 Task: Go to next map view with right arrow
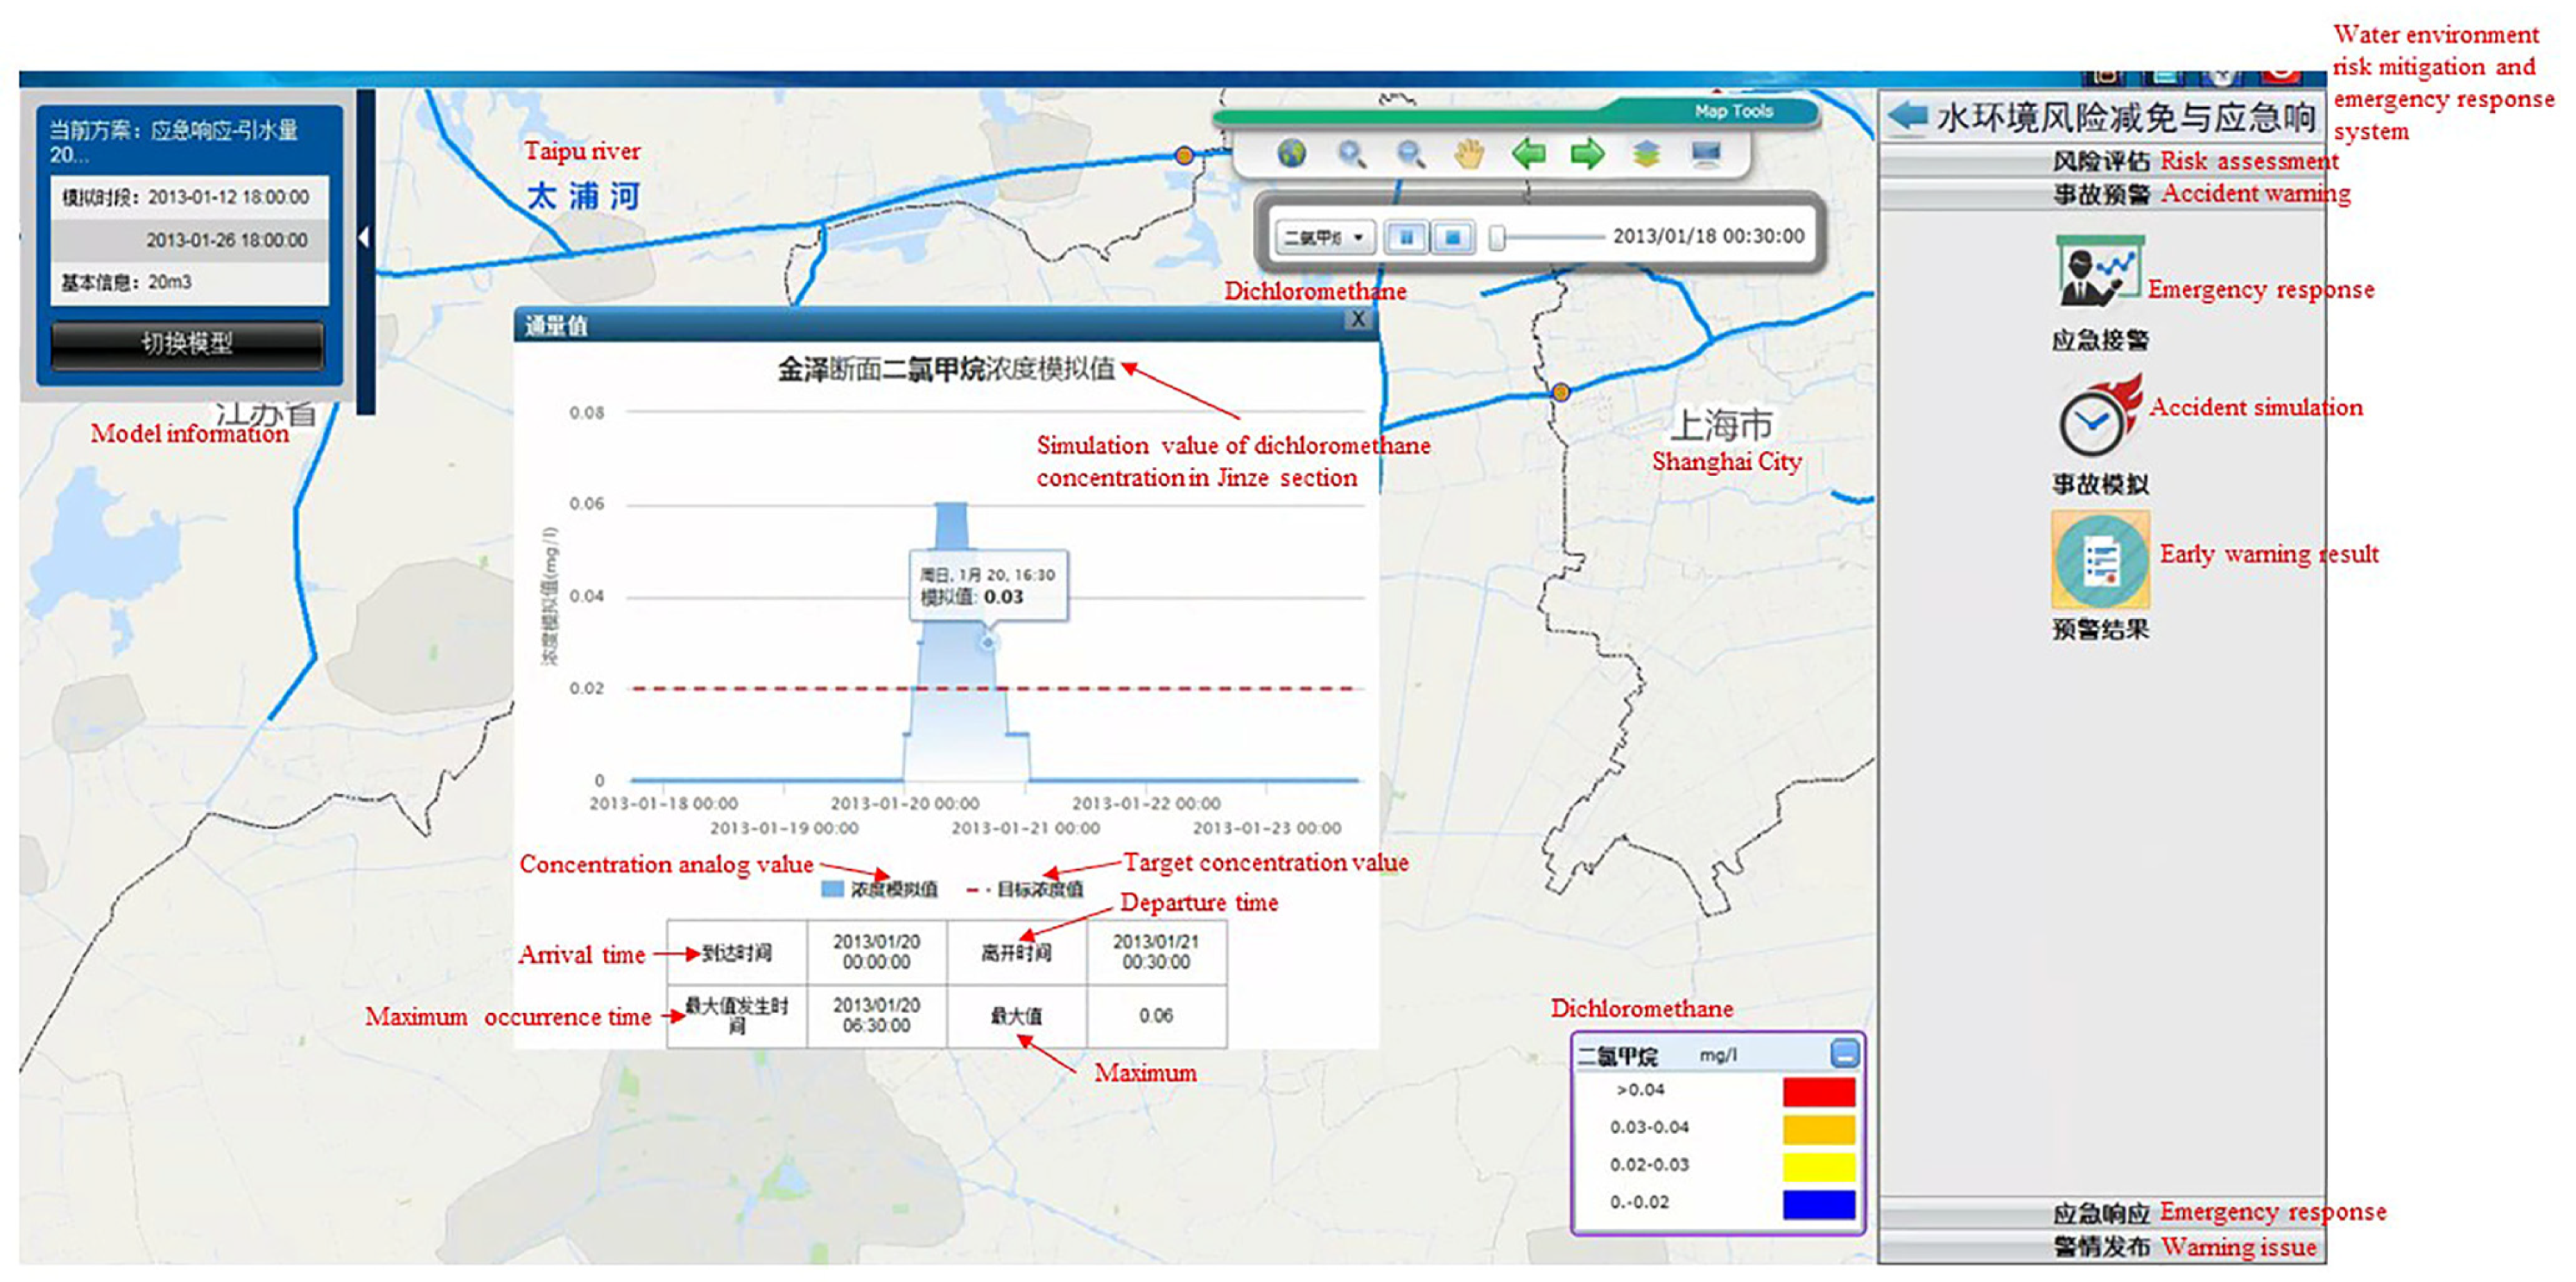coord(1587,154)
